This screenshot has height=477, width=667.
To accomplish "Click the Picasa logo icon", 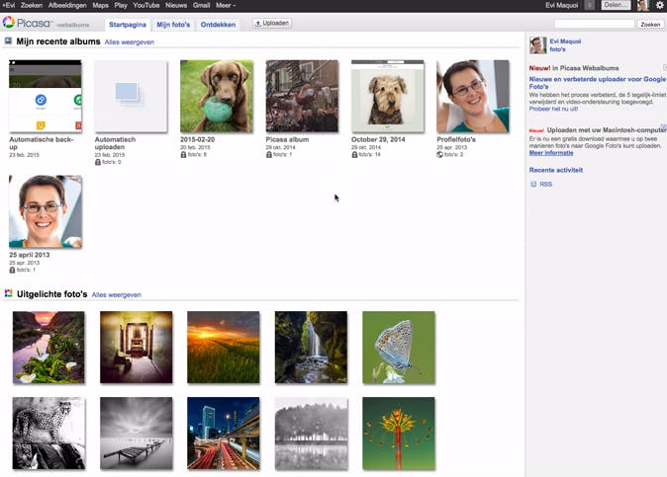I will point(9,22).
